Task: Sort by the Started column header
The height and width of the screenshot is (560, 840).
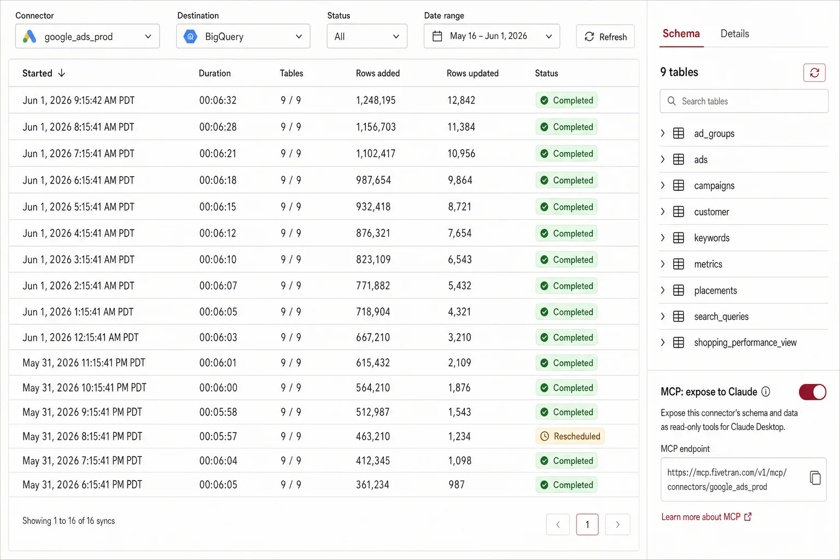Action: pos(44,73)
